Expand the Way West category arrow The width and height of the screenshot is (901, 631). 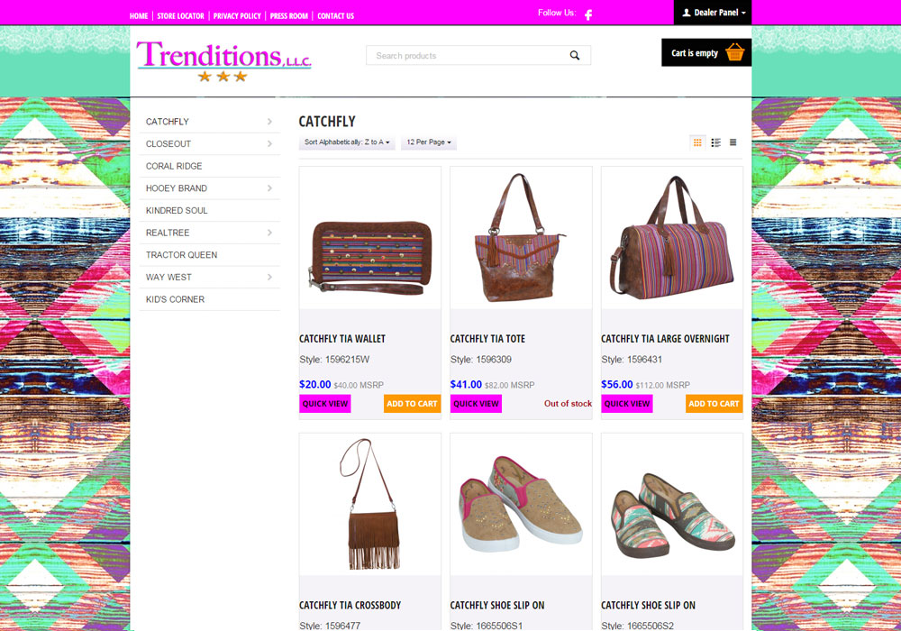[x=269, y=277]
